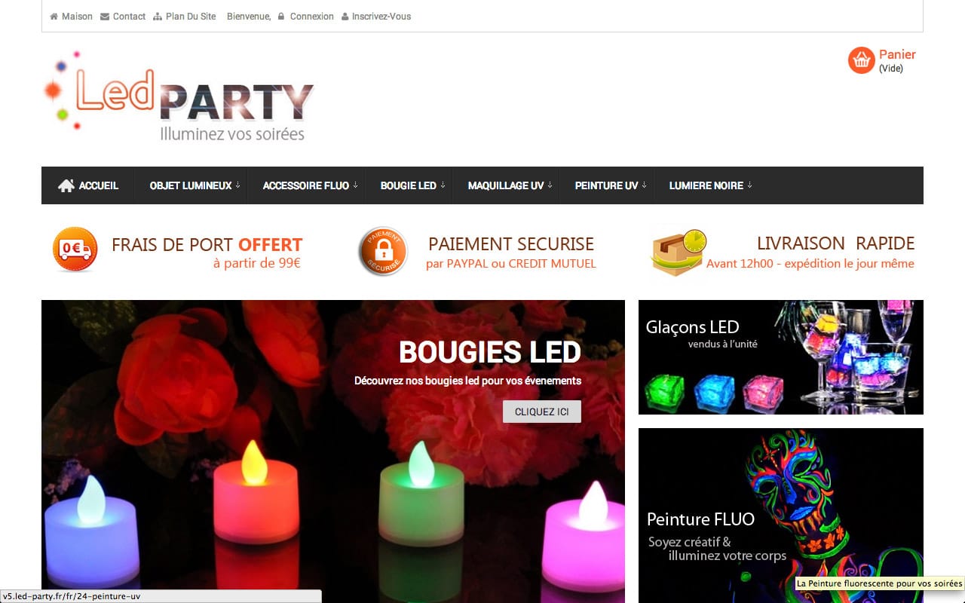Expand the Bougie LED dropdown arrow
The image size is (965, 603).
click(x=443, y=185)
